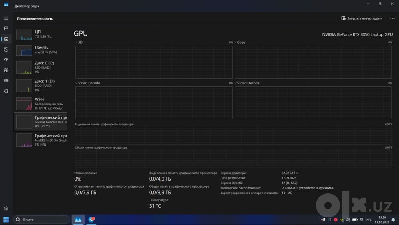
Task: Click the Wi-Fi mini graph thumbnail
Action: click(x=24, y=104)
